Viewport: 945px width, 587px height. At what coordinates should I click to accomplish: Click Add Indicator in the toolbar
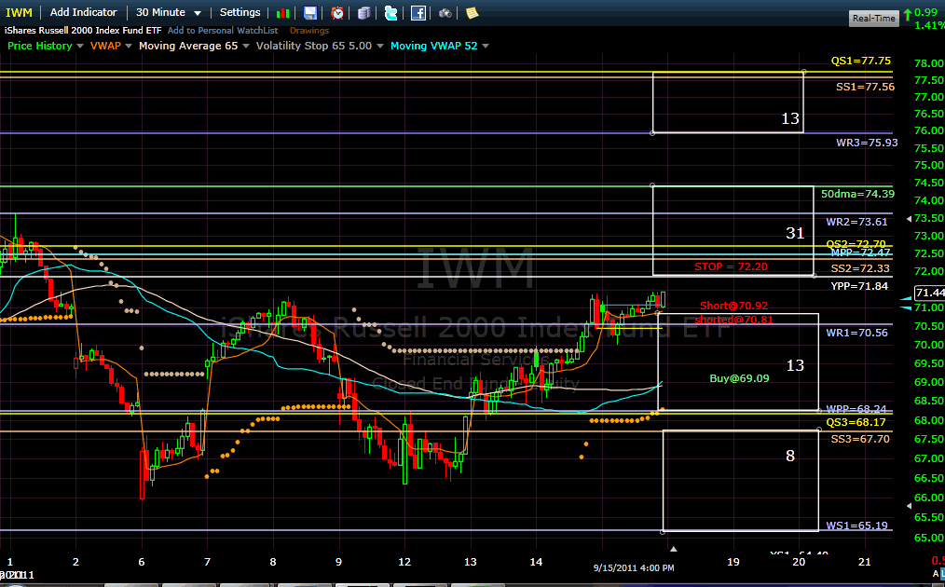coord(84,12)
